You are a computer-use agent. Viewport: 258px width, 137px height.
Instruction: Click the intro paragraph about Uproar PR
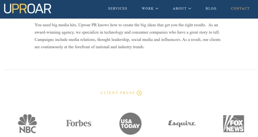coord(128,36)
